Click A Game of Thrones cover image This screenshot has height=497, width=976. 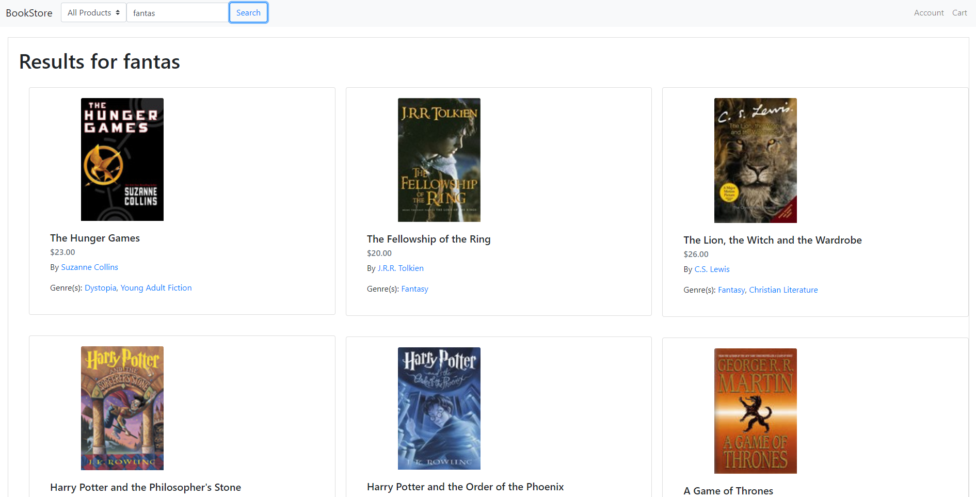(x=755, y=411)
